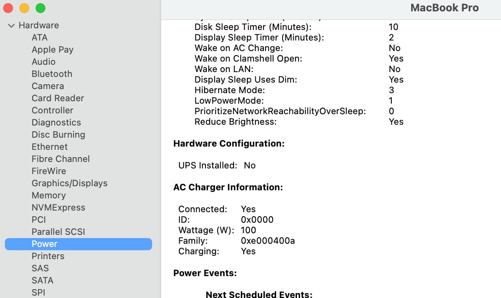
Task: Select Disc Burning in the sidebar
Action: tap(58, 134)
